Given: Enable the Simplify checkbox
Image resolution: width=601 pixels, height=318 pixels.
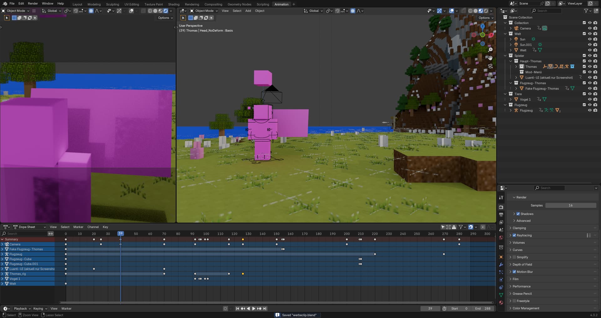Looking at the screenshot, I should tap(514, 257).
